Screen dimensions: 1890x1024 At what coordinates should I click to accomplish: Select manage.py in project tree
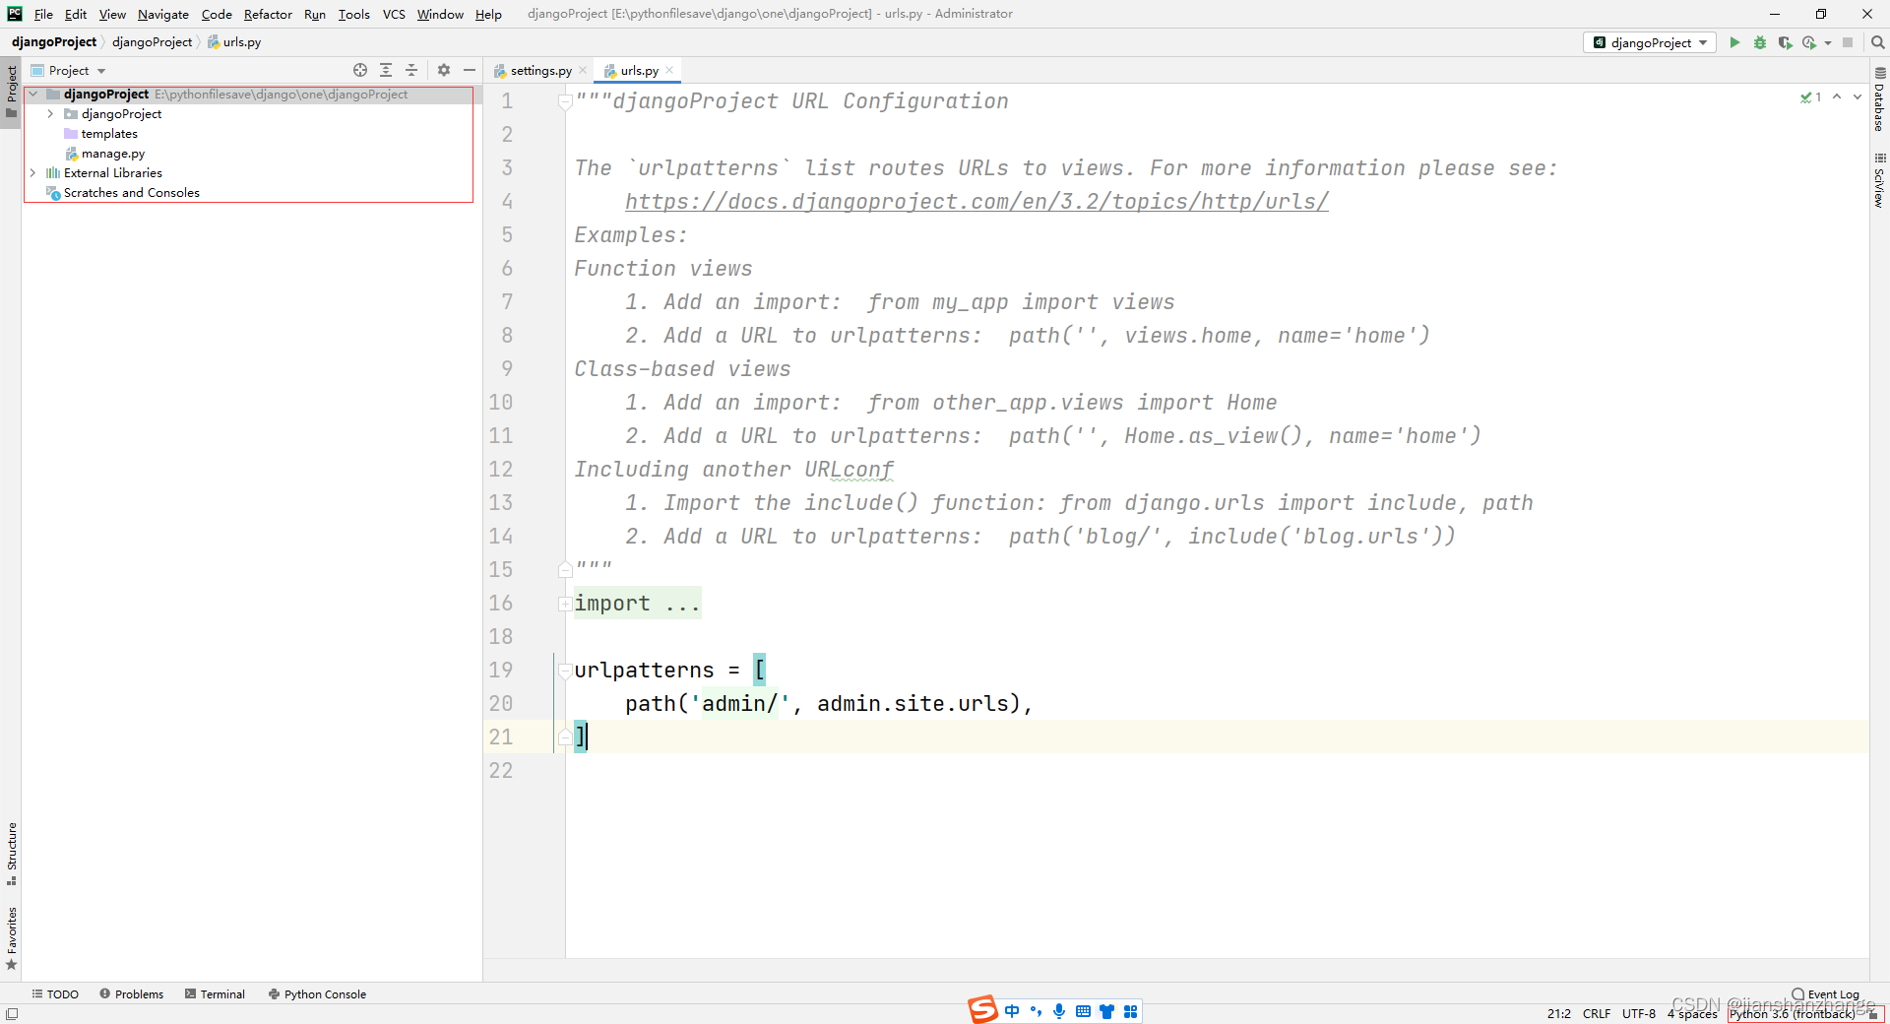(112, 154)
